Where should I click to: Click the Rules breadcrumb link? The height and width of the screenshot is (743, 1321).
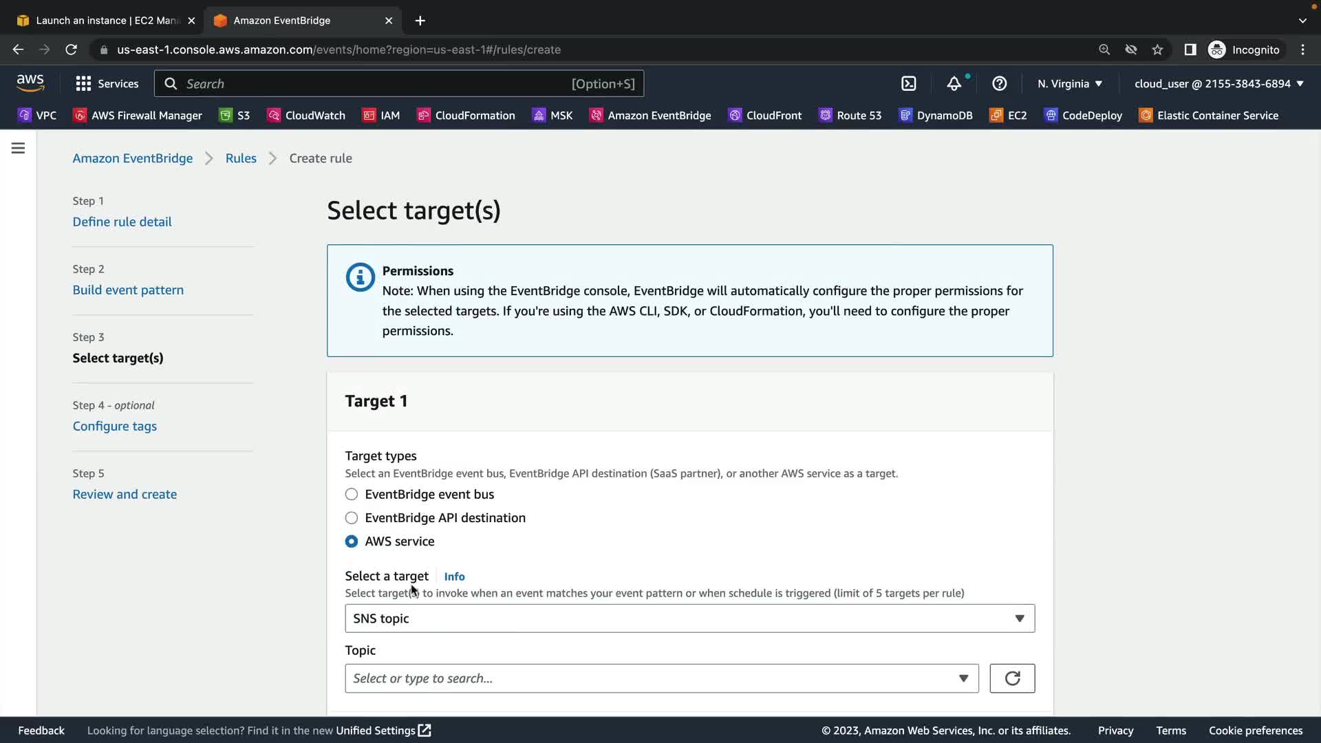coord(241,158)
